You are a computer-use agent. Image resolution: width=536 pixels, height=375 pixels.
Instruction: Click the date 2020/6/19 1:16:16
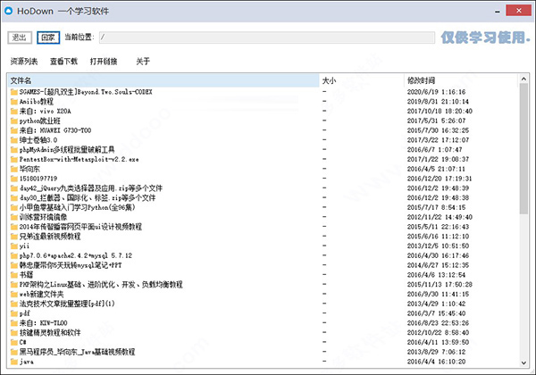pos(436,92)
